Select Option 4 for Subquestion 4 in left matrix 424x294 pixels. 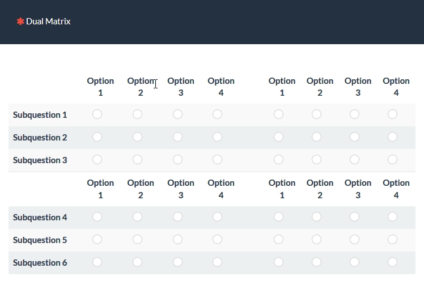tap(218, 217)
